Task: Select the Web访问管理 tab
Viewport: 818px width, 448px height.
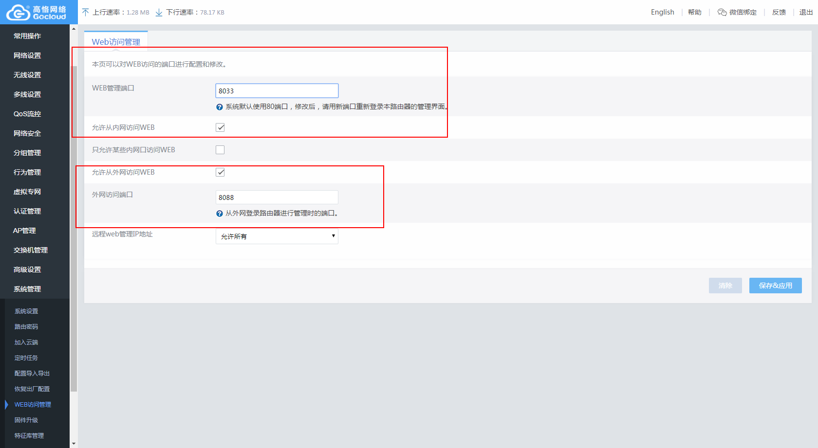Action: pos(116,42)
